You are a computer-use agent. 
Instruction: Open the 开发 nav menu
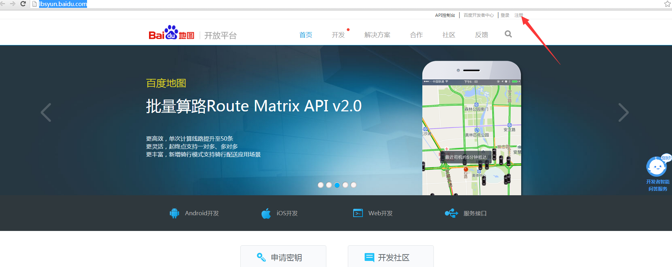point(338,35)
